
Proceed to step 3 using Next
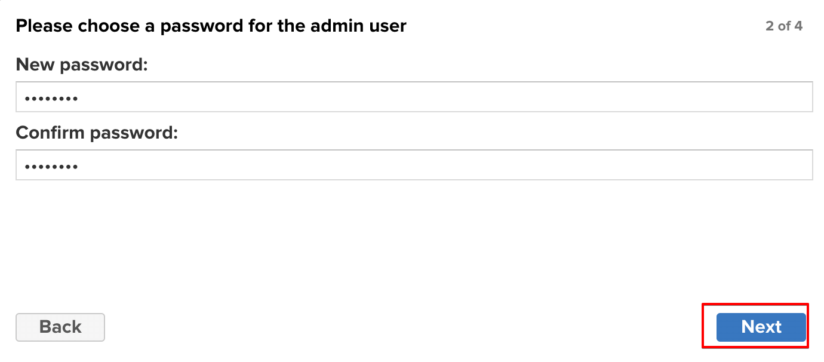point(761,327)
